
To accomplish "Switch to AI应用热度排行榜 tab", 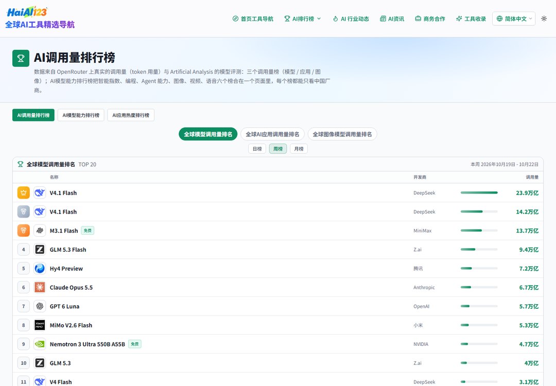I will (x=131, y=115).
